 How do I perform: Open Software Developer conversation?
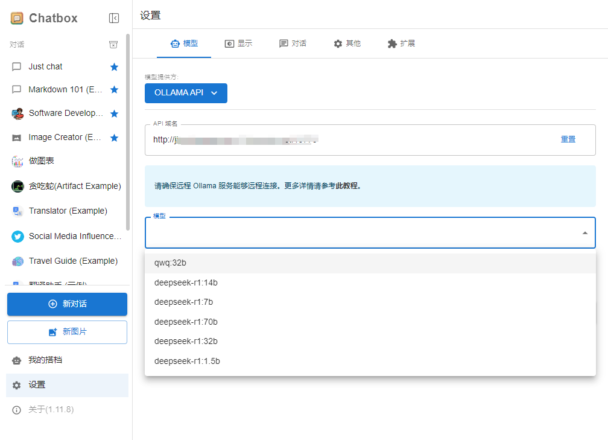tap(66, 113)
